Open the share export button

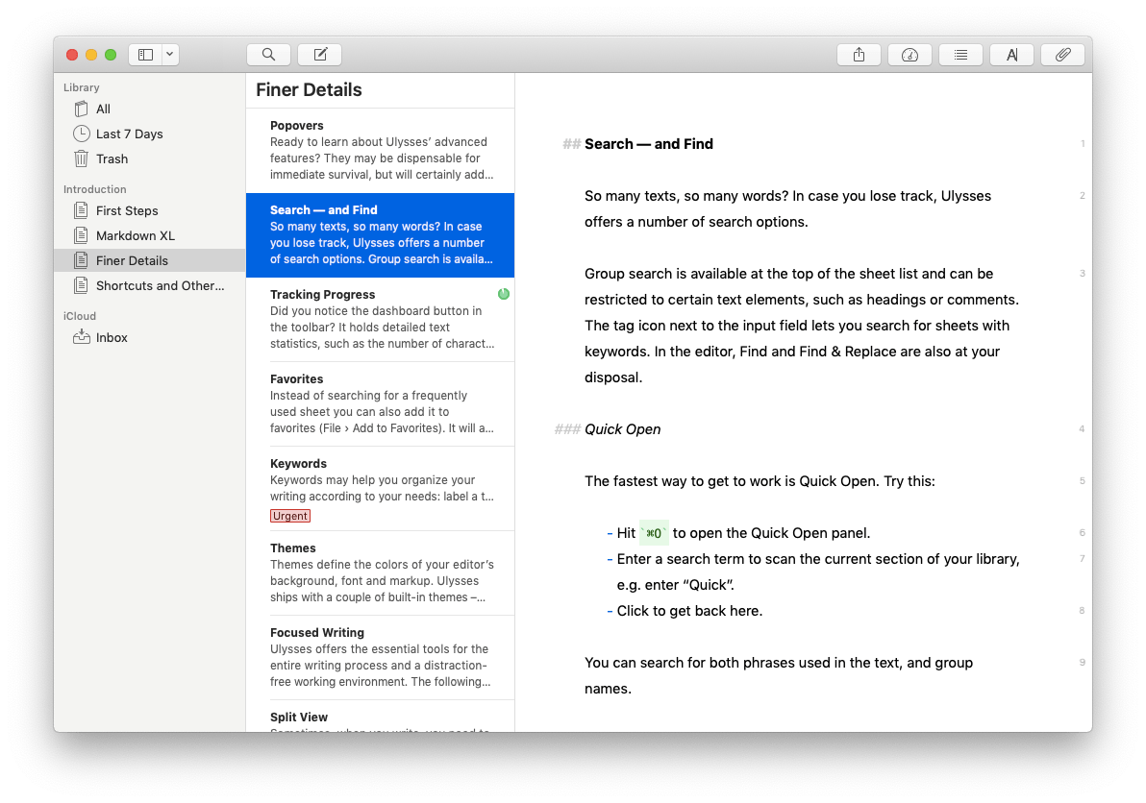[859, 55]
